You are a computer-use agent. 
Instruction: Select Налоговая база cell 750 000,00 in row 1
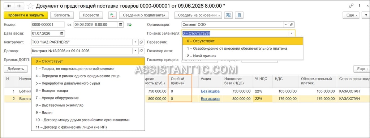(x=237, y=92)
